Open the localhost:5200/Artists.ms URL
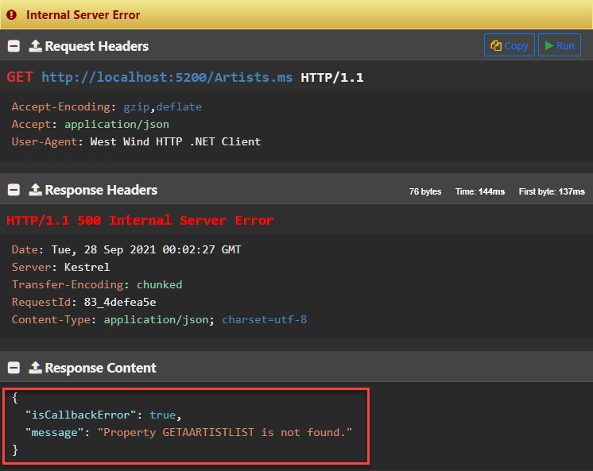 coord(167,77)
